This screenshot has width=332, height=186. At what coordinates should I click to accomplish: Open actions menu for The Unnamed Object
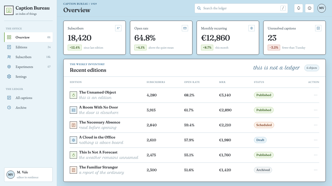coord(316,95)
